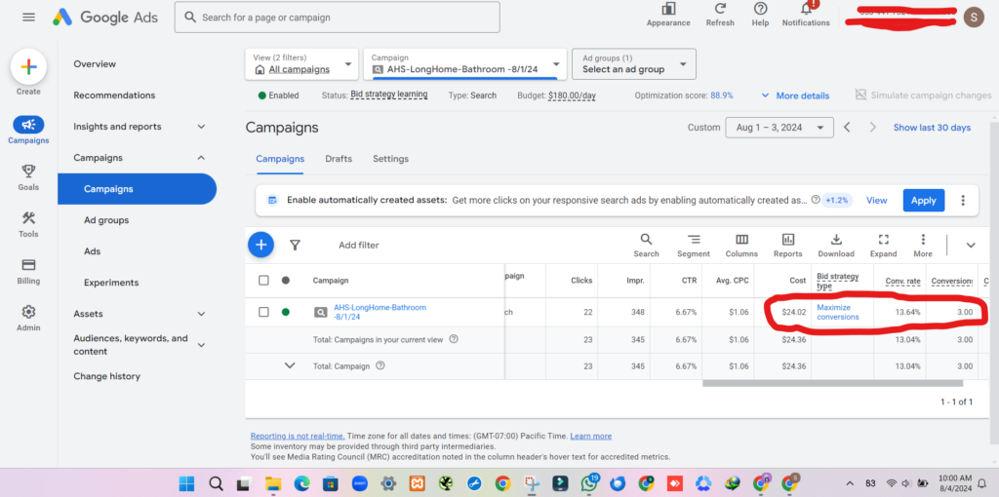Click the Google Ads logo
This screenshot has height=497, width=999.
(x=104, y=18)
